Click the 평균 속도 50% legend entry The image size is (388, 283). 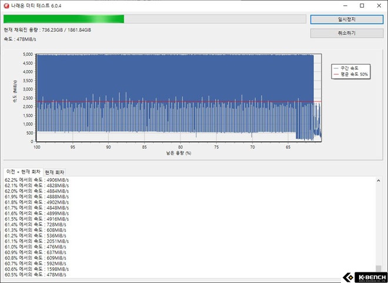(350, 74)
